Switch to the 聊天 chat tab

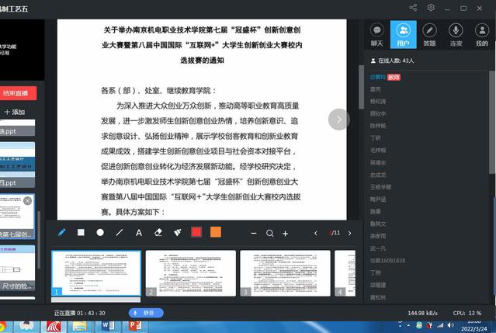pyautogui.click(x=377, y=34)
